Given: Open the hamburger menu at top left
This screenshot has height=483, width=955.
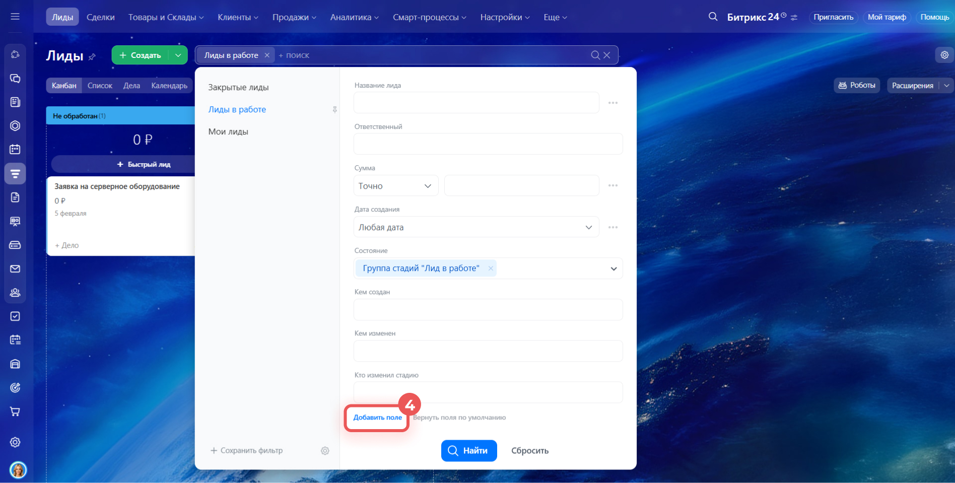Looking at the screenshot, I should 15,17.
